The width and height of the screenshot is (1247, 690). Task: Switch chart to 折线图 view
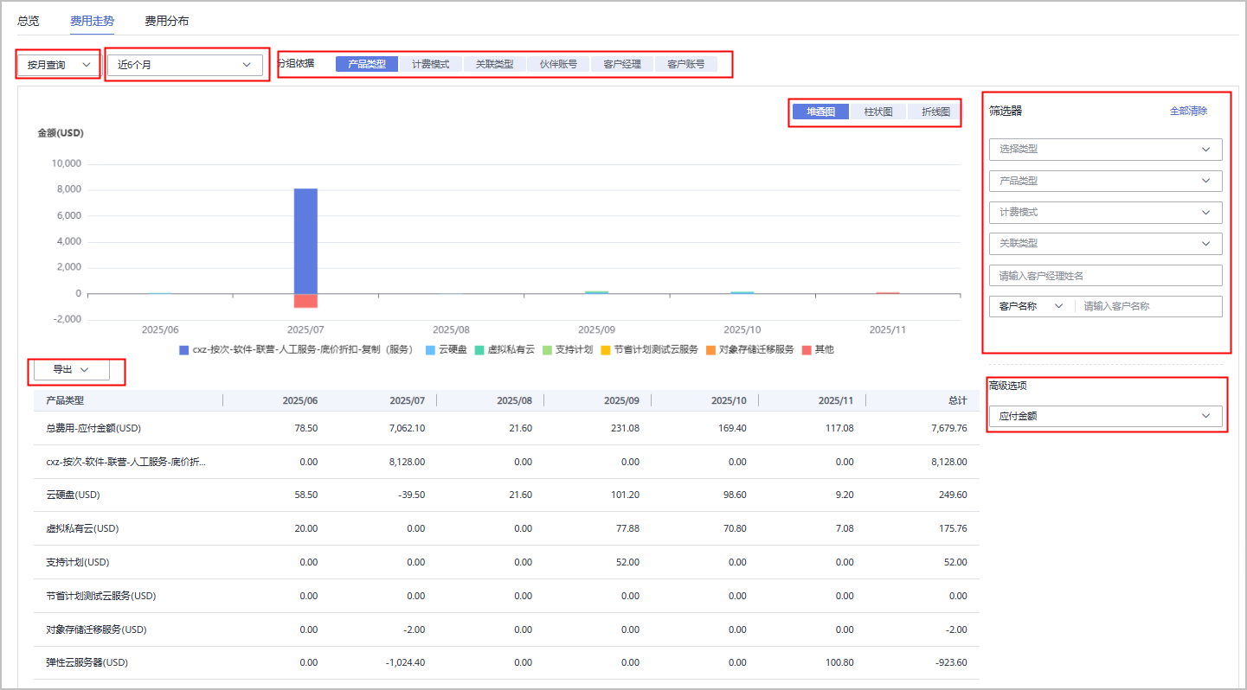[x=935, y=112]
